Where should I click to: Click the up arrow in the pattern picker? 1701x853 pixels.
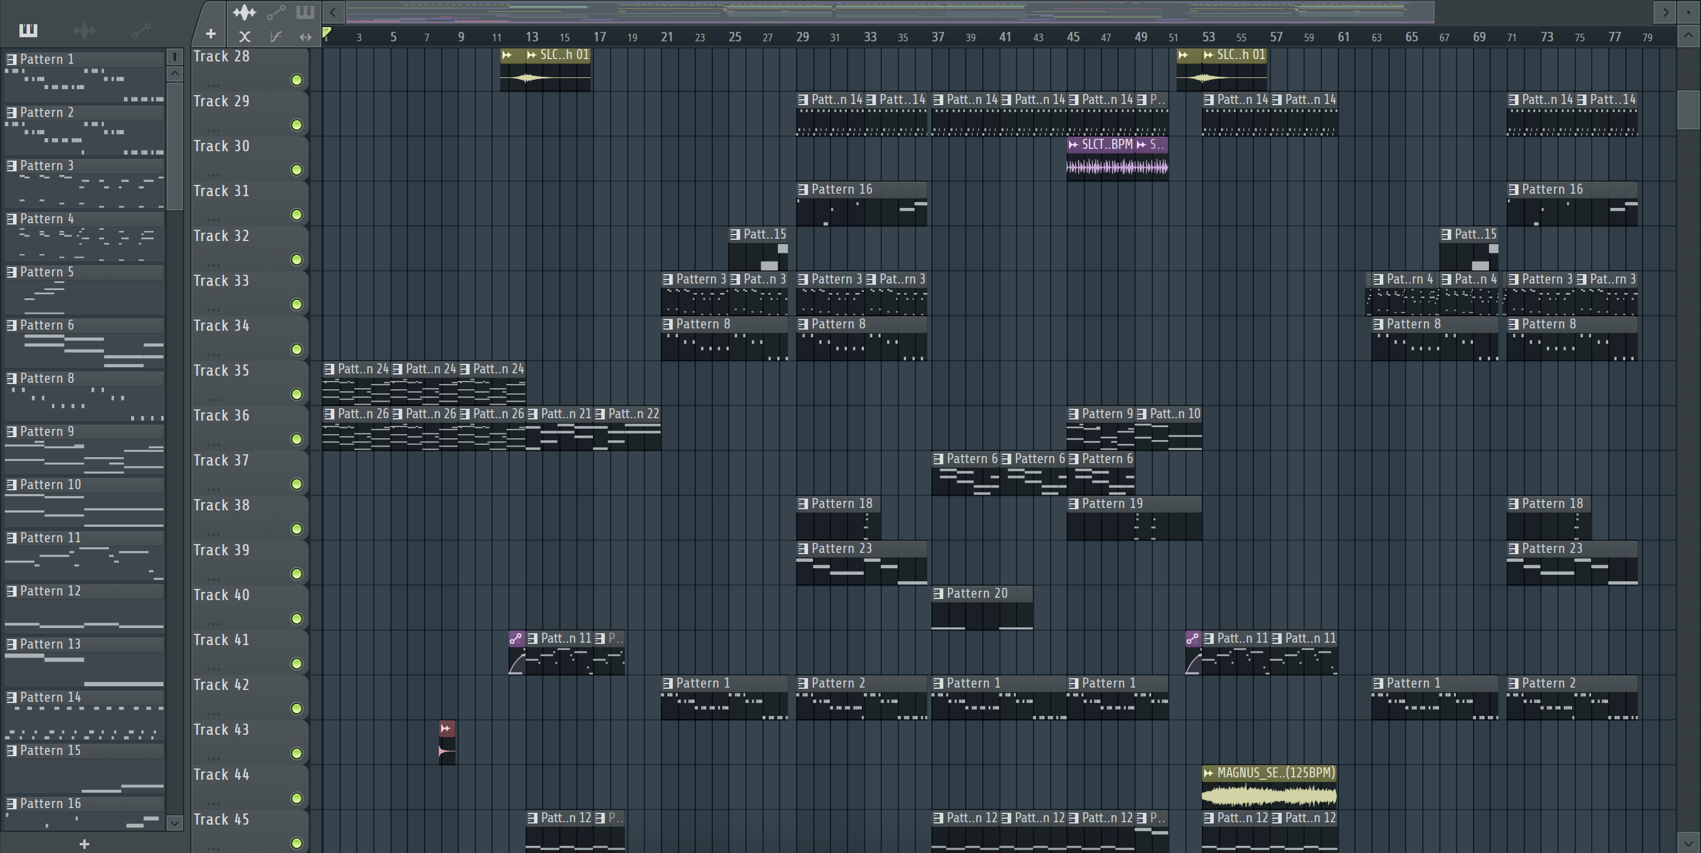coord(174,74)
